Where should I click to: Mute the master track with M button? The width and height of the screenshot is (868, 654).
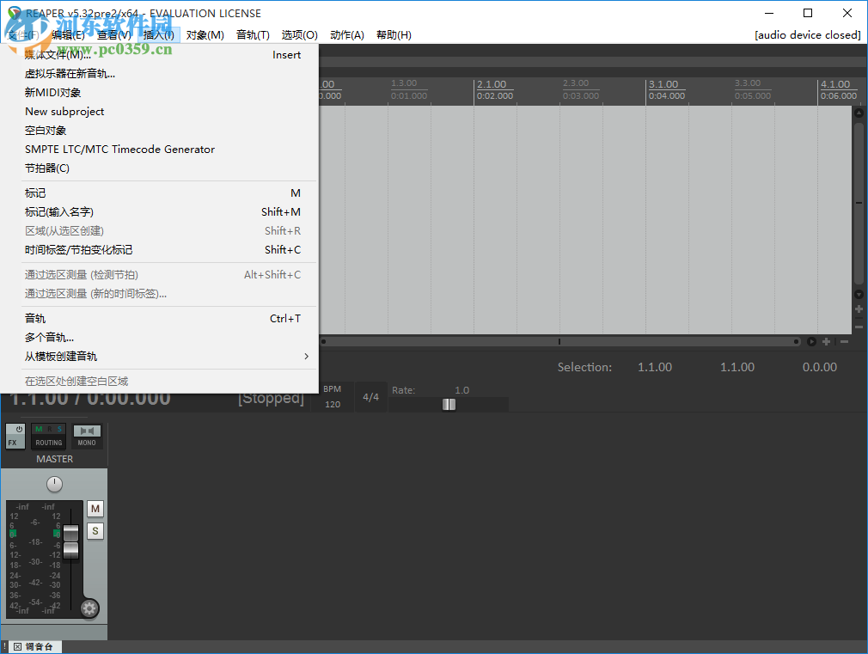[95, 509]
